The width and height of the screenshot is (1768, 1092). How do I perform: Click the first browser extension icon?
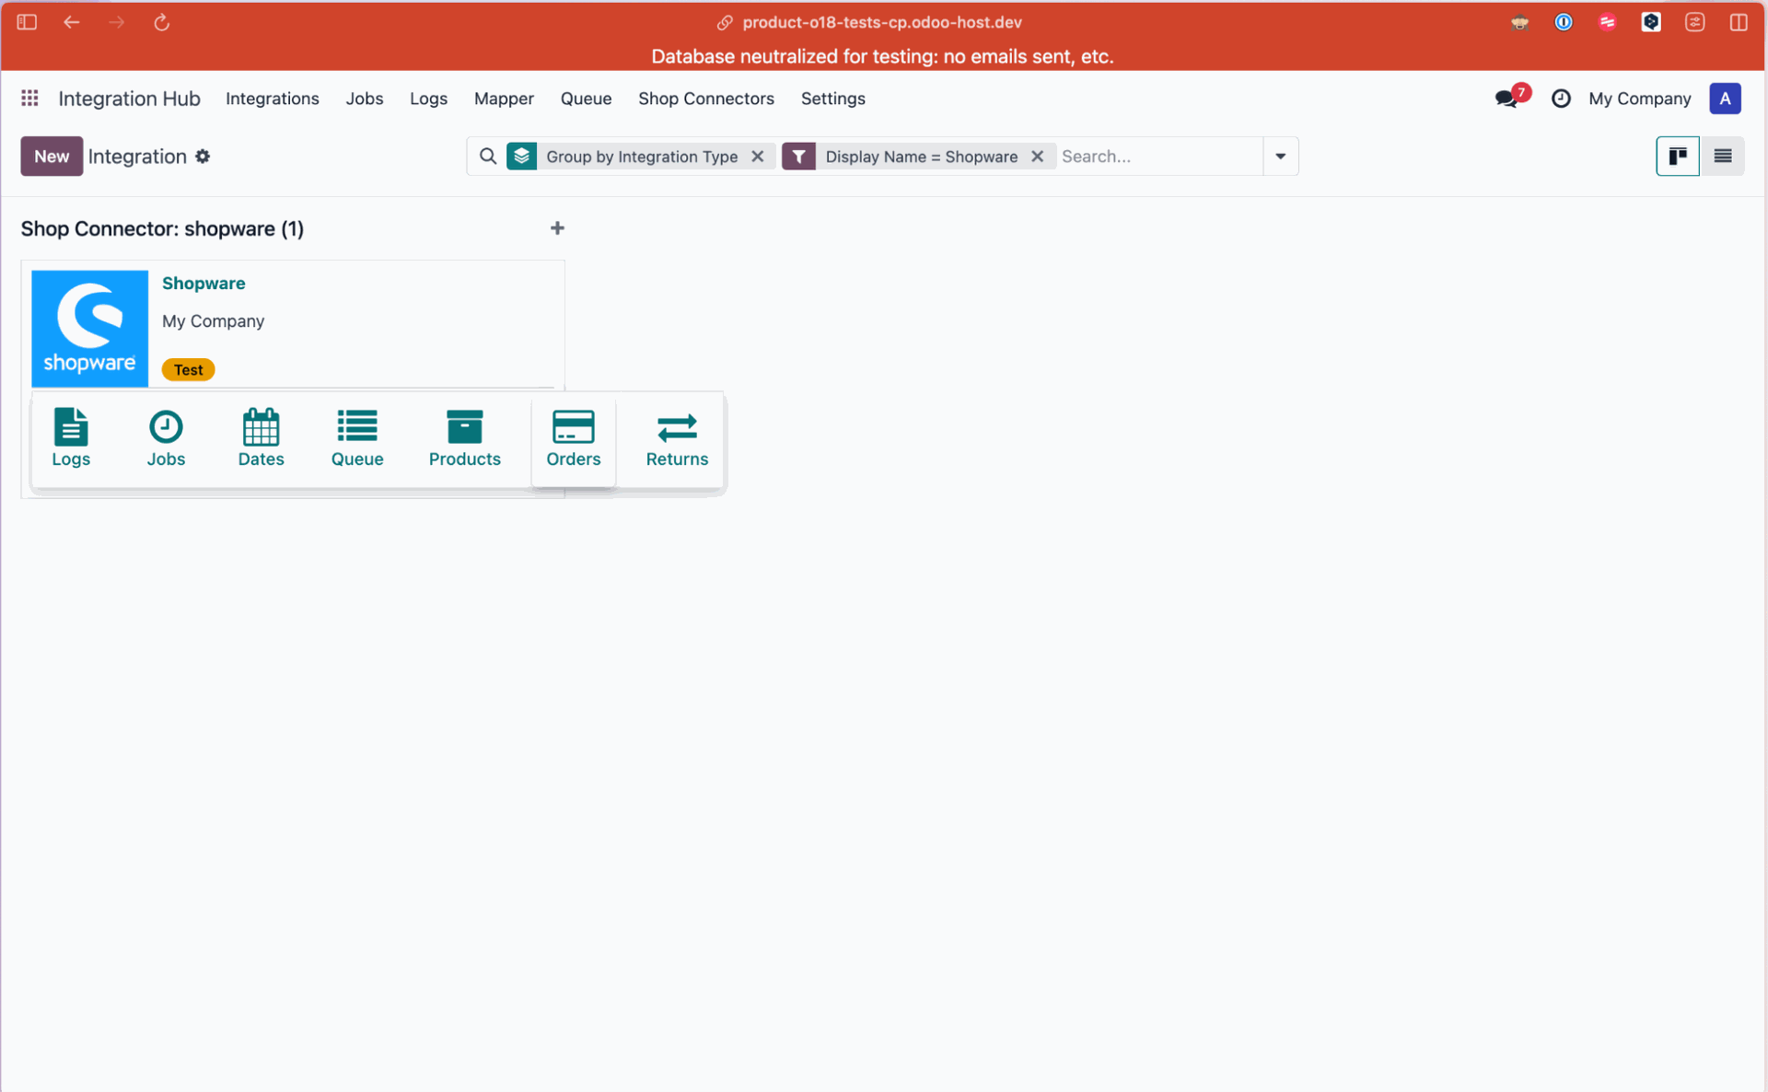coord(1519,22)
